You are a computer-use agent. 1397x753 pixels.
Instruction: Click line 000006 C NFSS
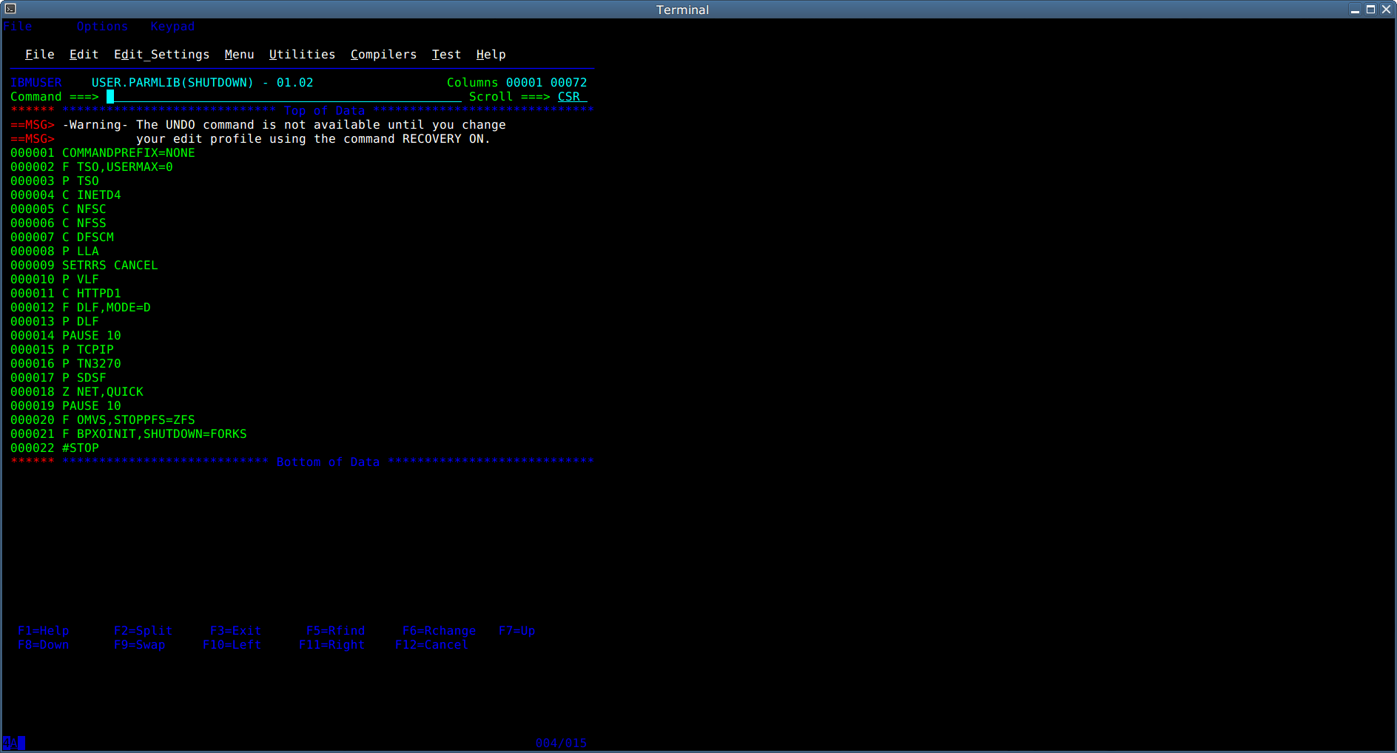(58, 223)
